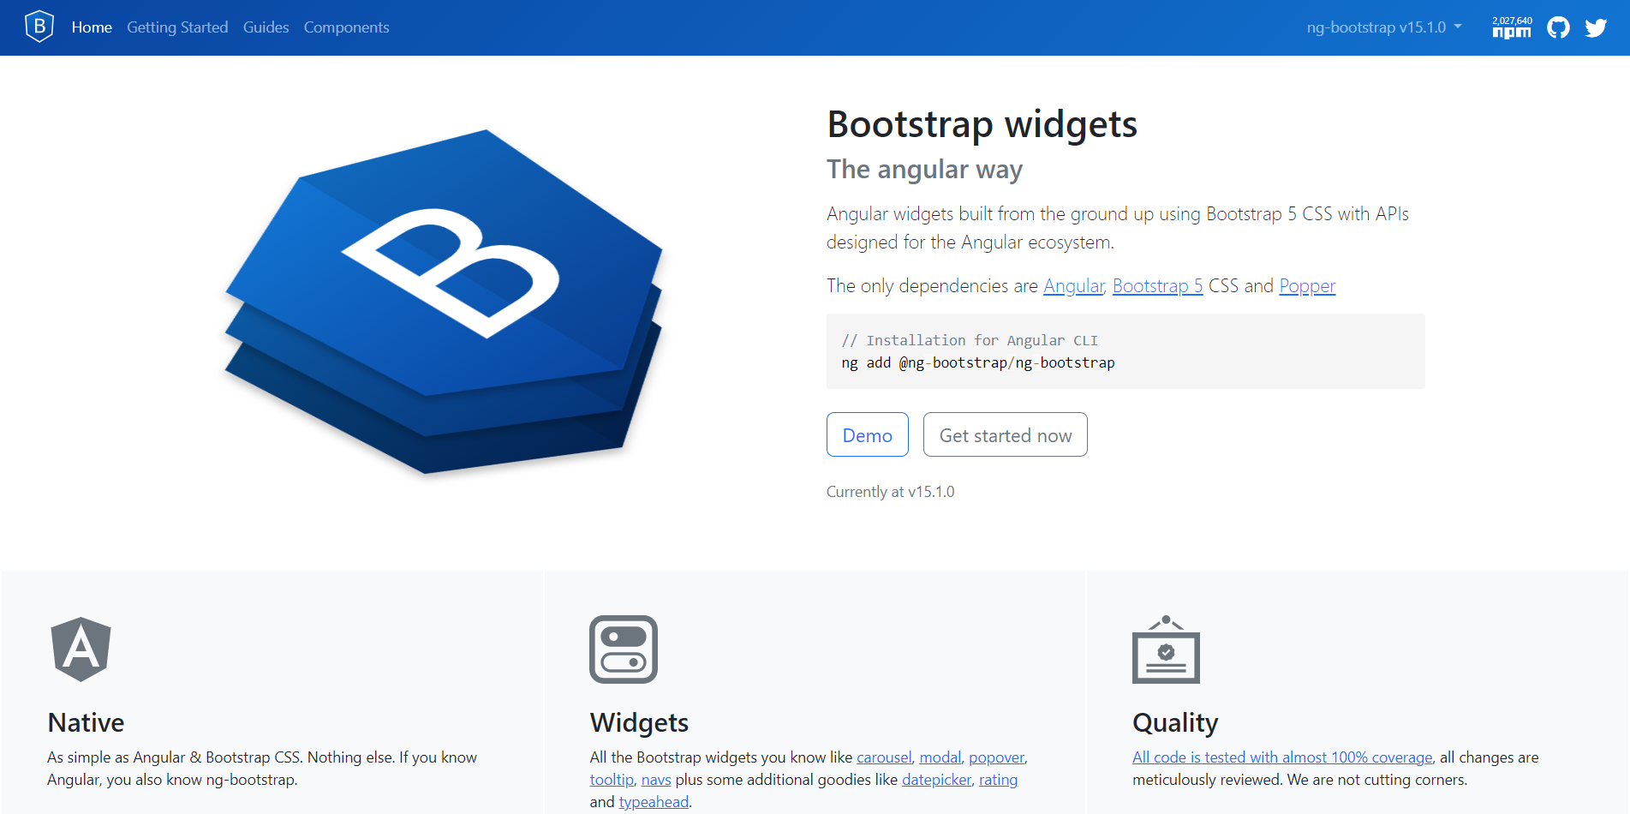
Task: Click the large blue Bootstrap B logo
Action: tap(444, 302)
